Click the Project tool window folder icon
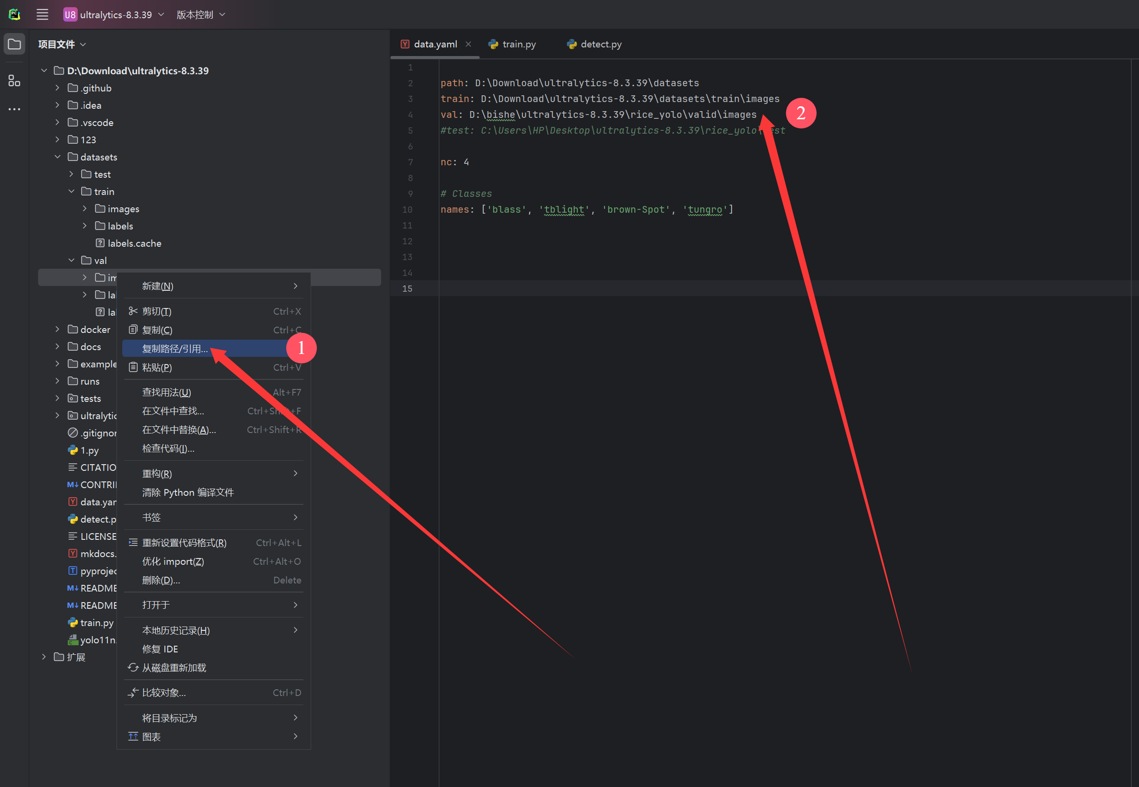The width and height of the screenshot is (1139, 787). tap(14, 45)
